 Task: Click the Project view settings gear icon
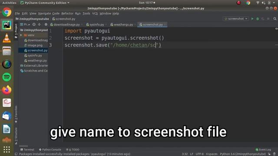46,25
